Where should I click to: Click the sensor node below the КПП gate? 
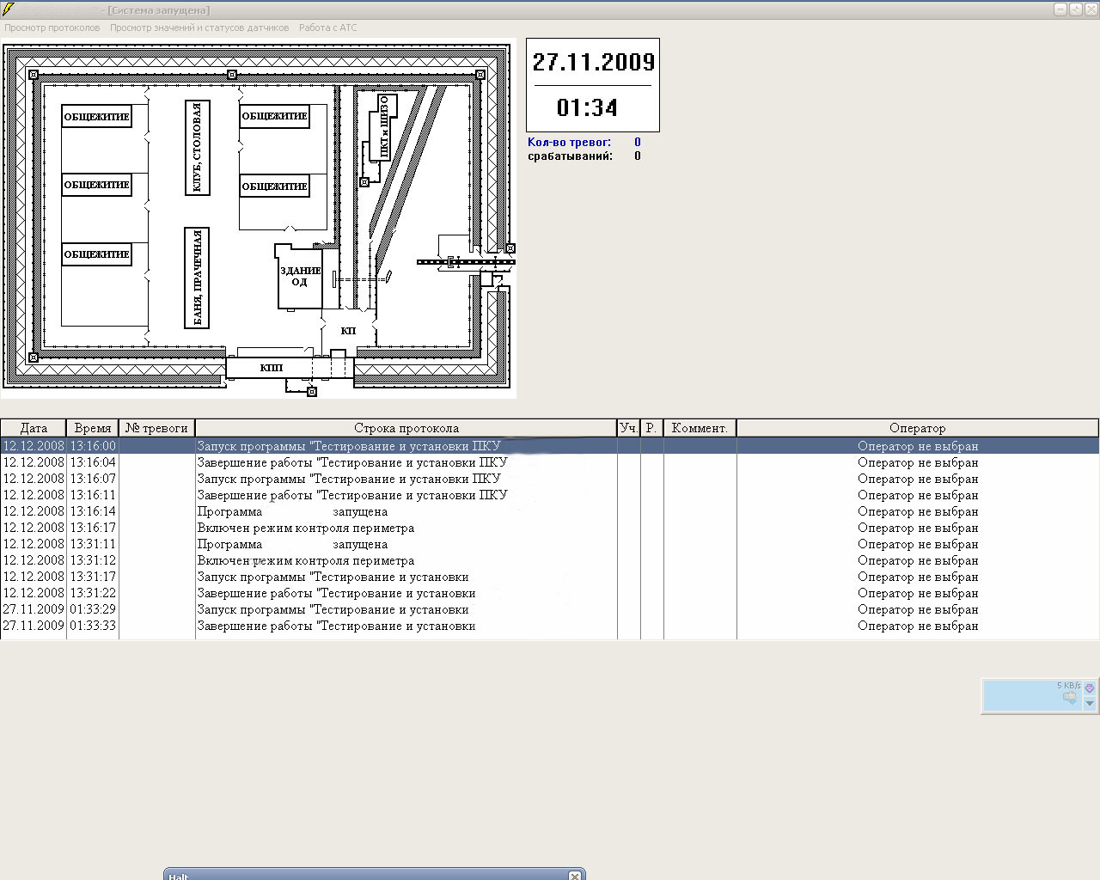coord(312,392)
